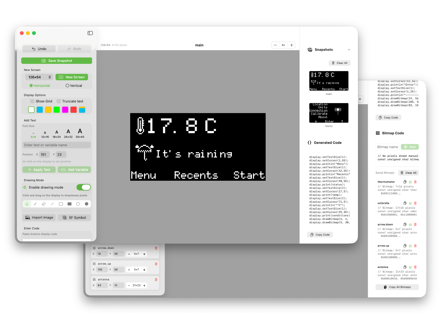Select the 24×32 font size
The height and width of the screenshot is (313, 441).
coord(68,134)
